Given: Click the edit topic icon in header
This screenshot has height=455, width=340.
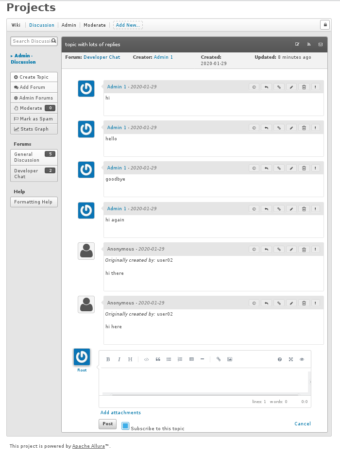Looking at the screenshot, I should 297,45.
